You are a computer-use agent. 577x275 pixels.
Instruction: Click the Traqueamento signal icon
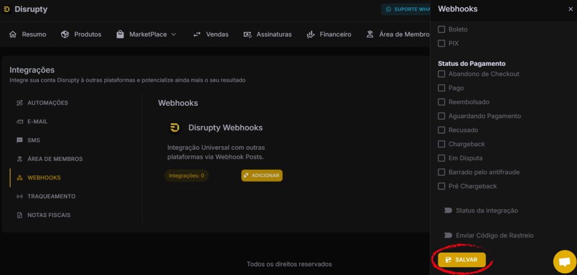20,196
